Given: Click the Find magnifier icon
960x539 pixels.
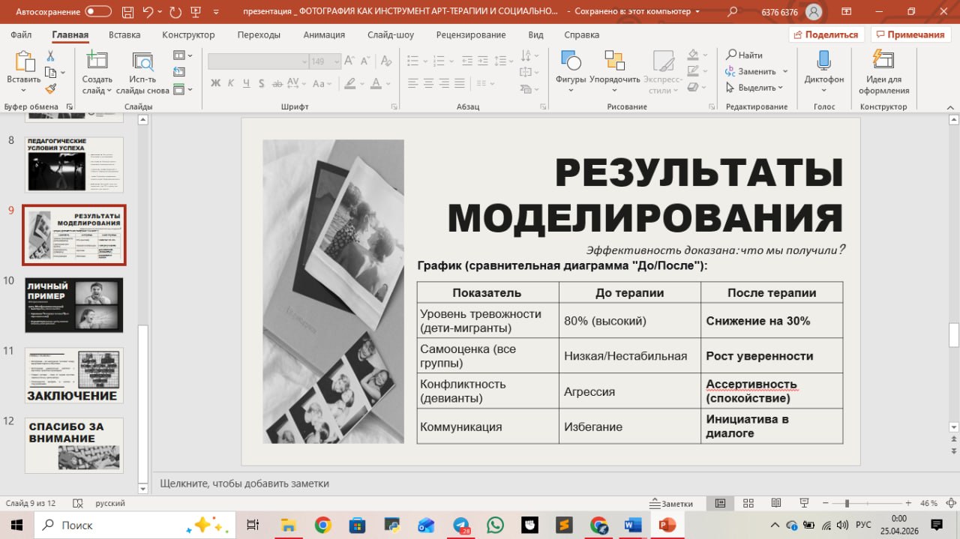Looking at the screenshot, I should click(x=731, y=55).
